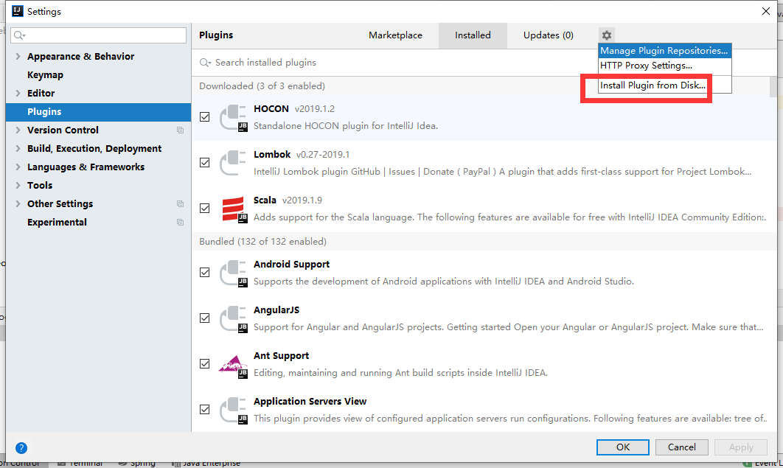Open the Updates (0) tab
Viewport: 783px width, 468px height.
549,35
